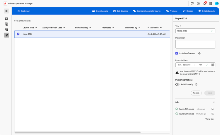The height and width of the screenshot is (135, 220).
Task: Click the first launchDifferences job label
Action: (187, 109)
